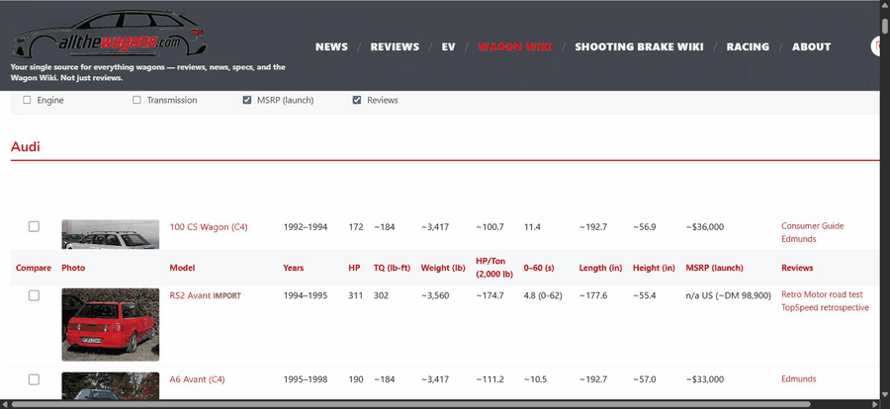Viewport: 890px width, 409px height.
Task: Click the Compare column header
Action: [34, 268]
